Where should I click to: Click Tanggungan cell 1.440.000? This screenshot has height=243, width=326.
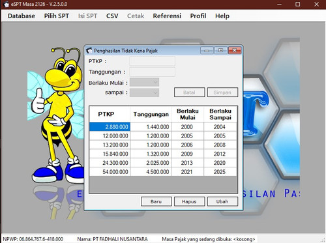[x=151, y=127]
